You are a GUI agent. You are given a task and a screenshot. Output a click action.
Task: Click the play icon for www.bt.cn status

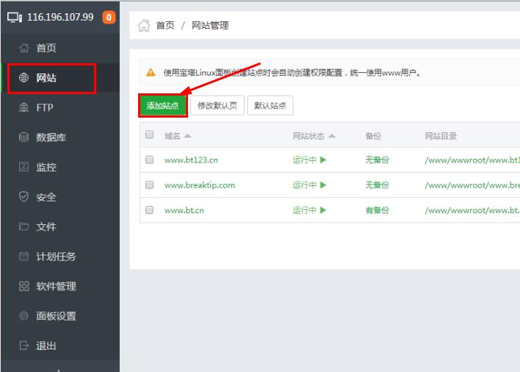click(323, 210)
